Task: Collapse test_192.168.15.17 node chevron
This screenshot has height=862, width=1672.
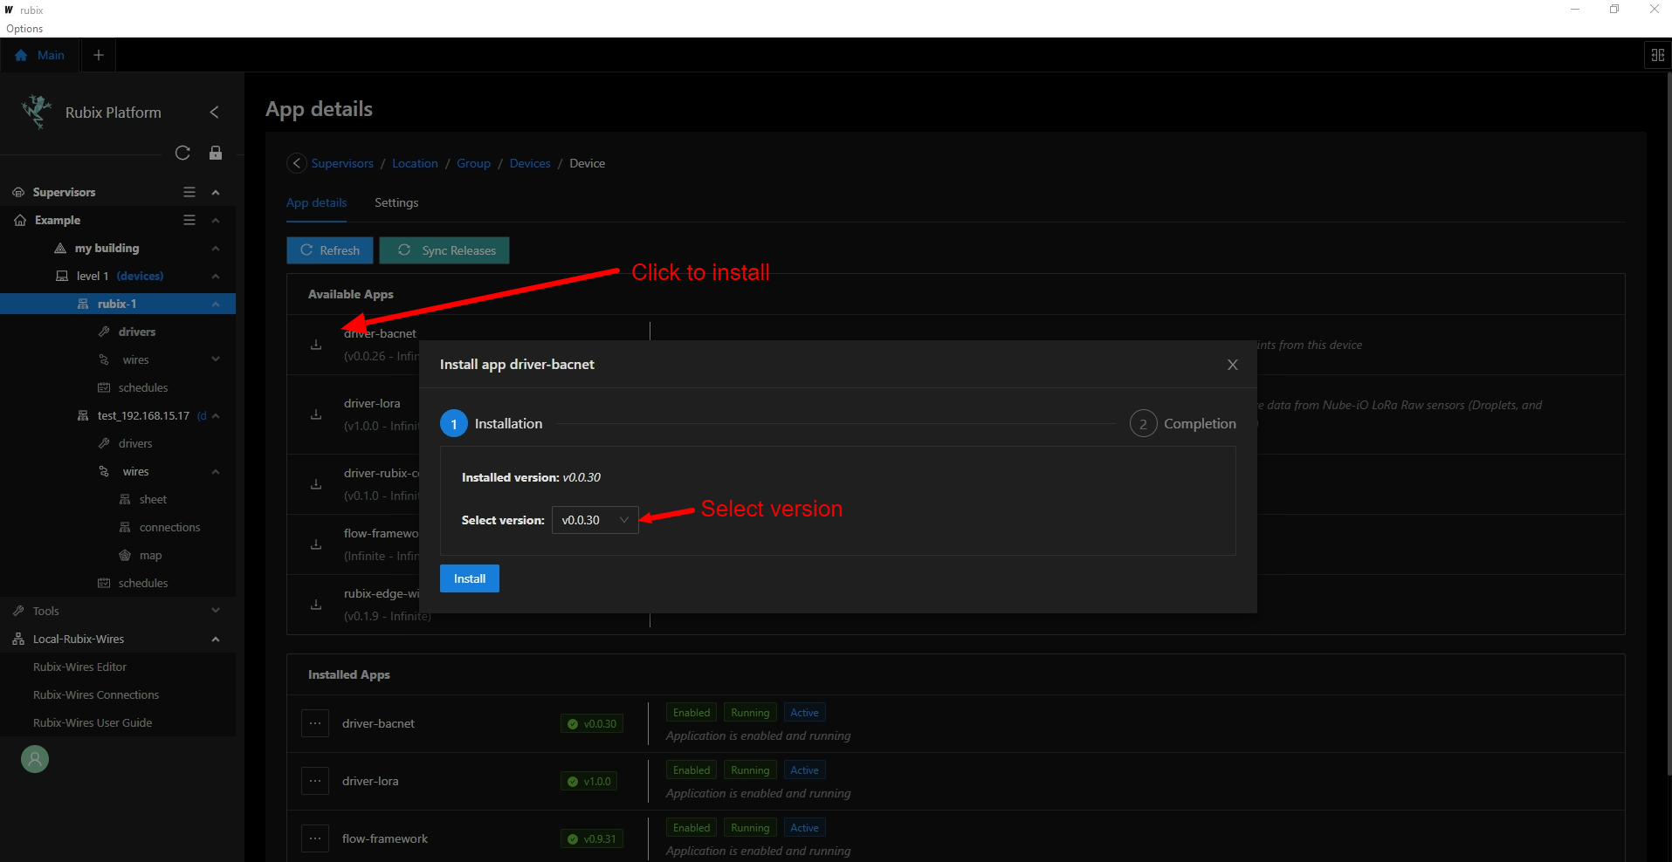Action: tap(216, 415)
